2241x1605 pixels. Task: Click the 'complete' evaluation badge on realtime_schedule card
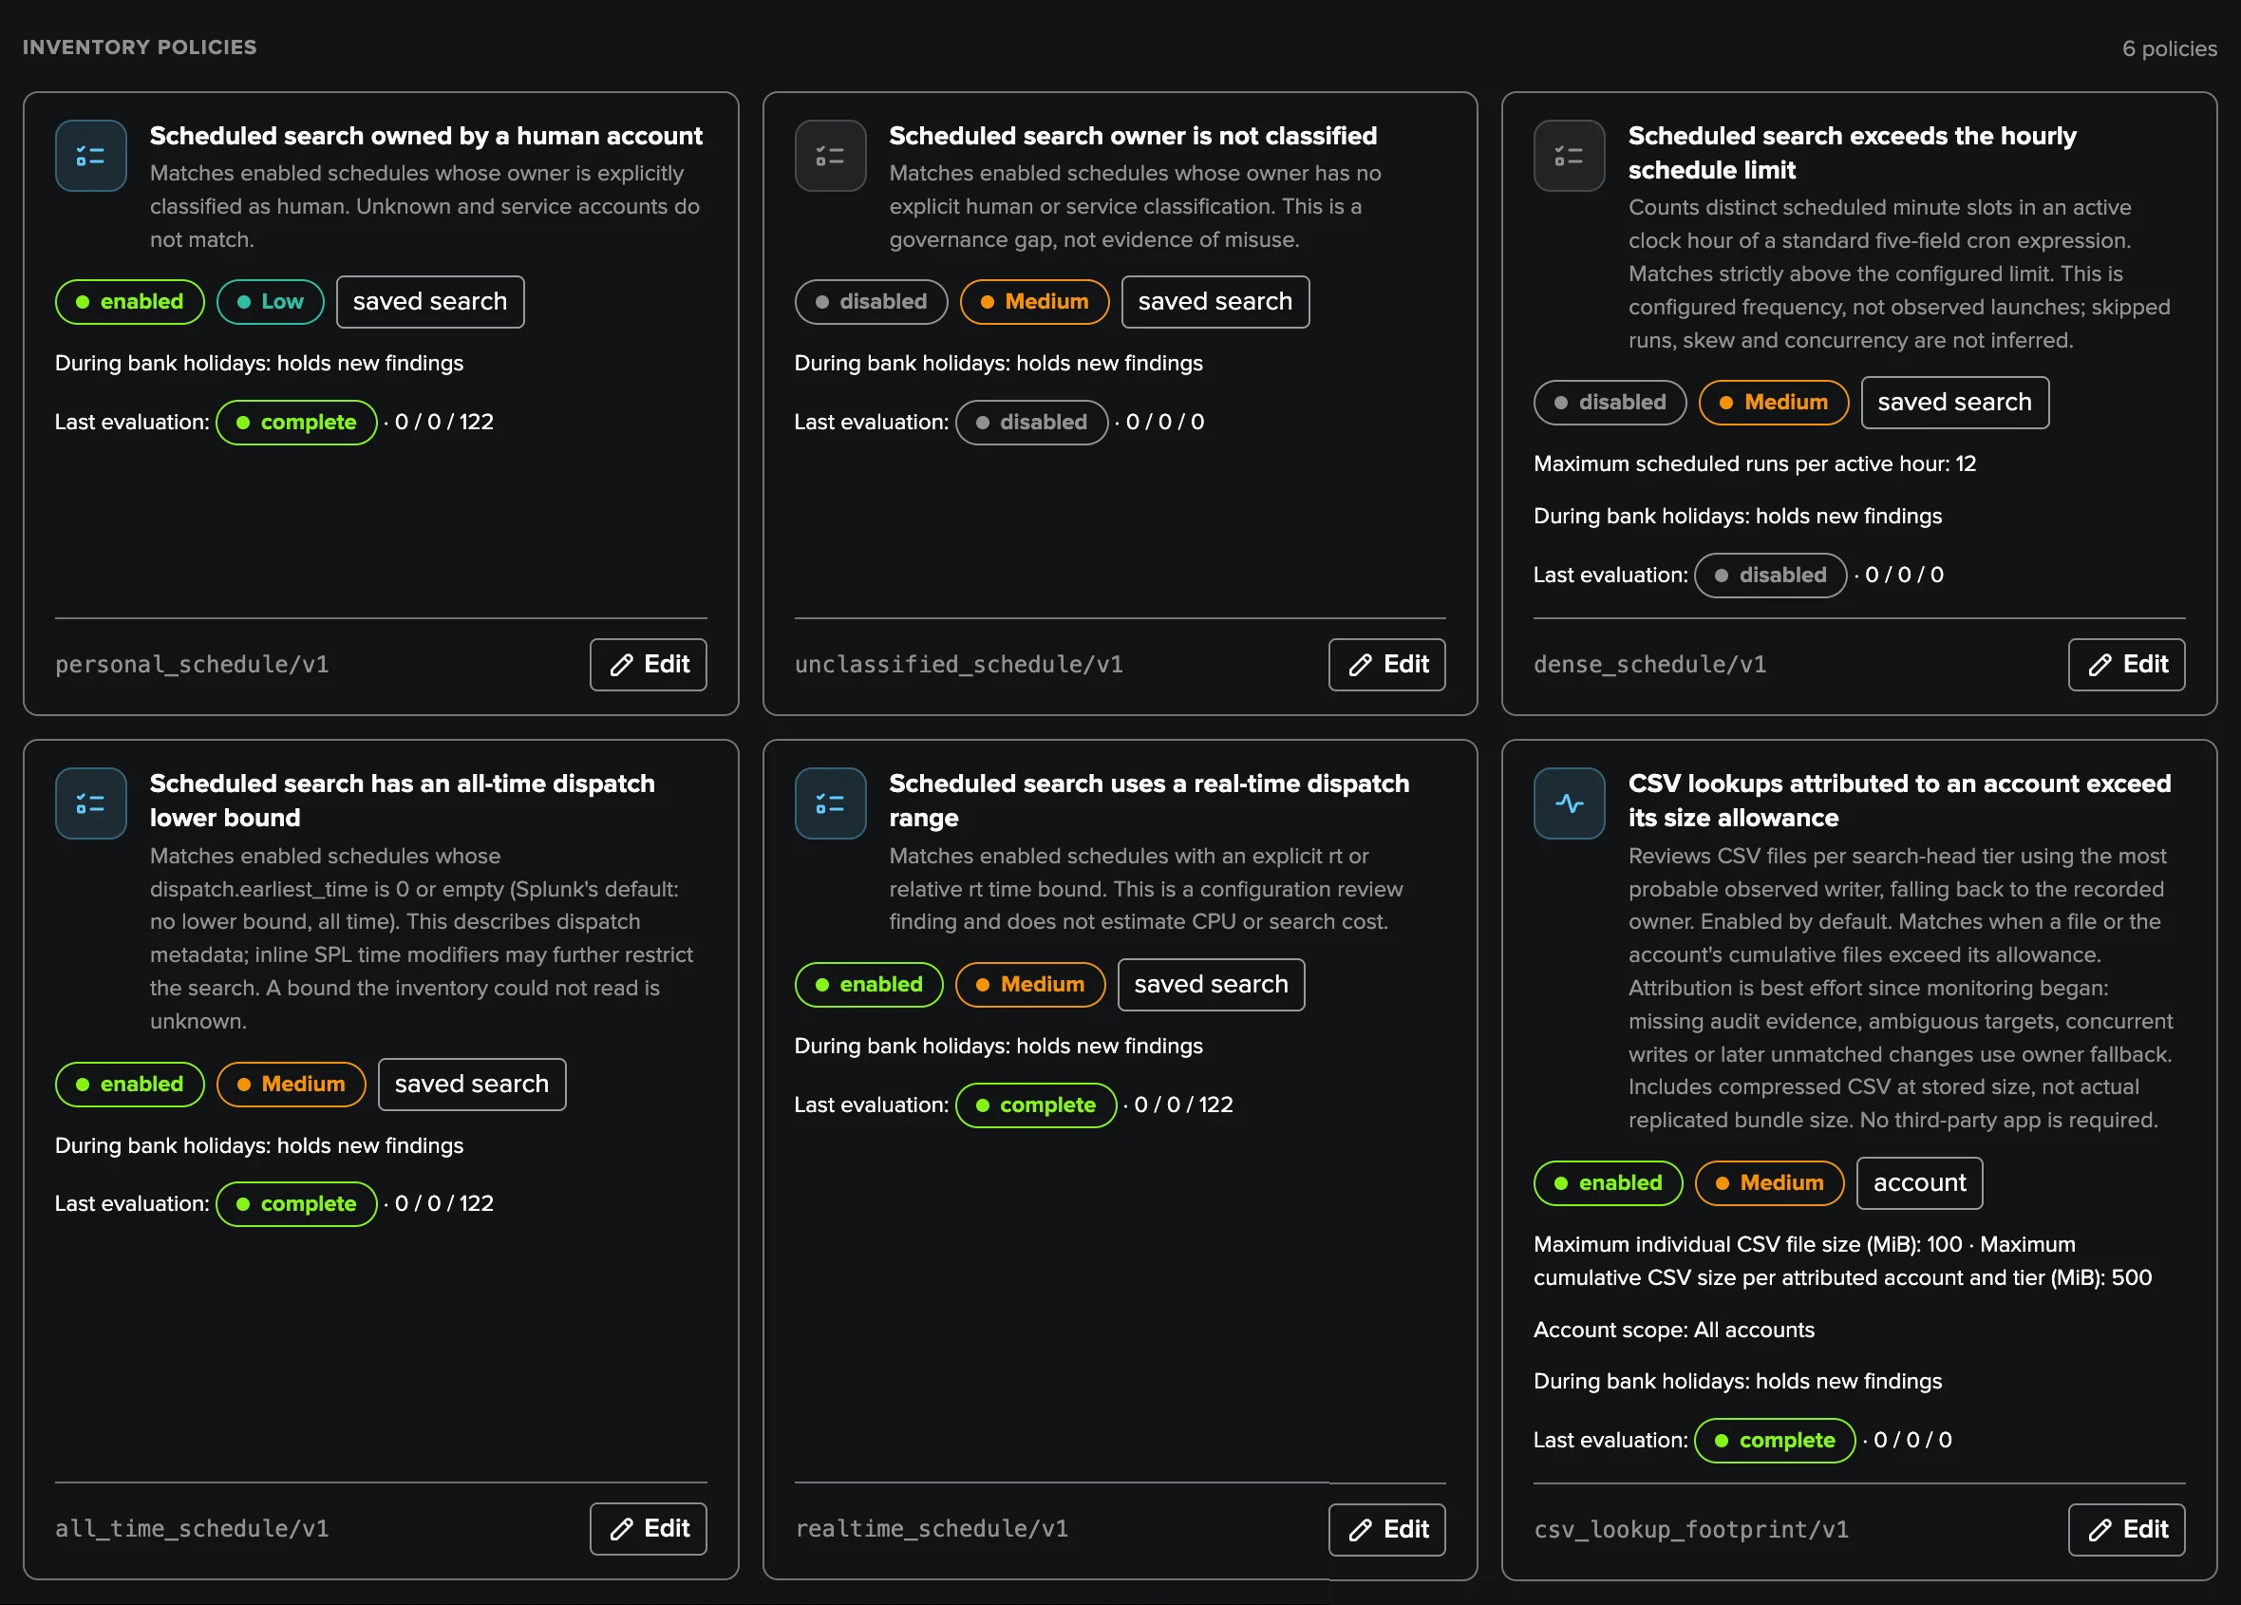pyautogui.click(x=1036, y=1105)
